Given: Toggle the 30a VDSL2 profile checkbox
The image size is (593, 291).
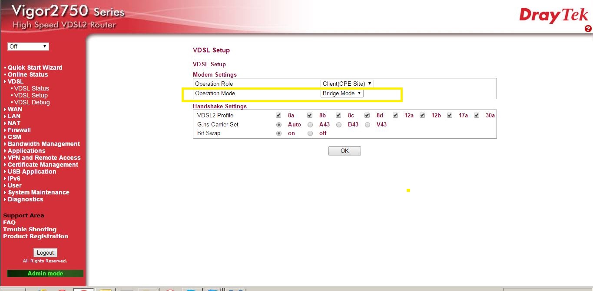Looking at the screenshot, I should coord(477,116).
